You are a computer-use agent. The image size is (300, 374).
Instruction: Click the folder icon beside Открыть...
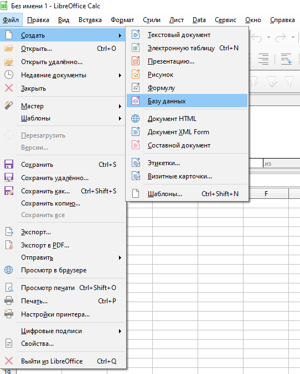[9, 49]
